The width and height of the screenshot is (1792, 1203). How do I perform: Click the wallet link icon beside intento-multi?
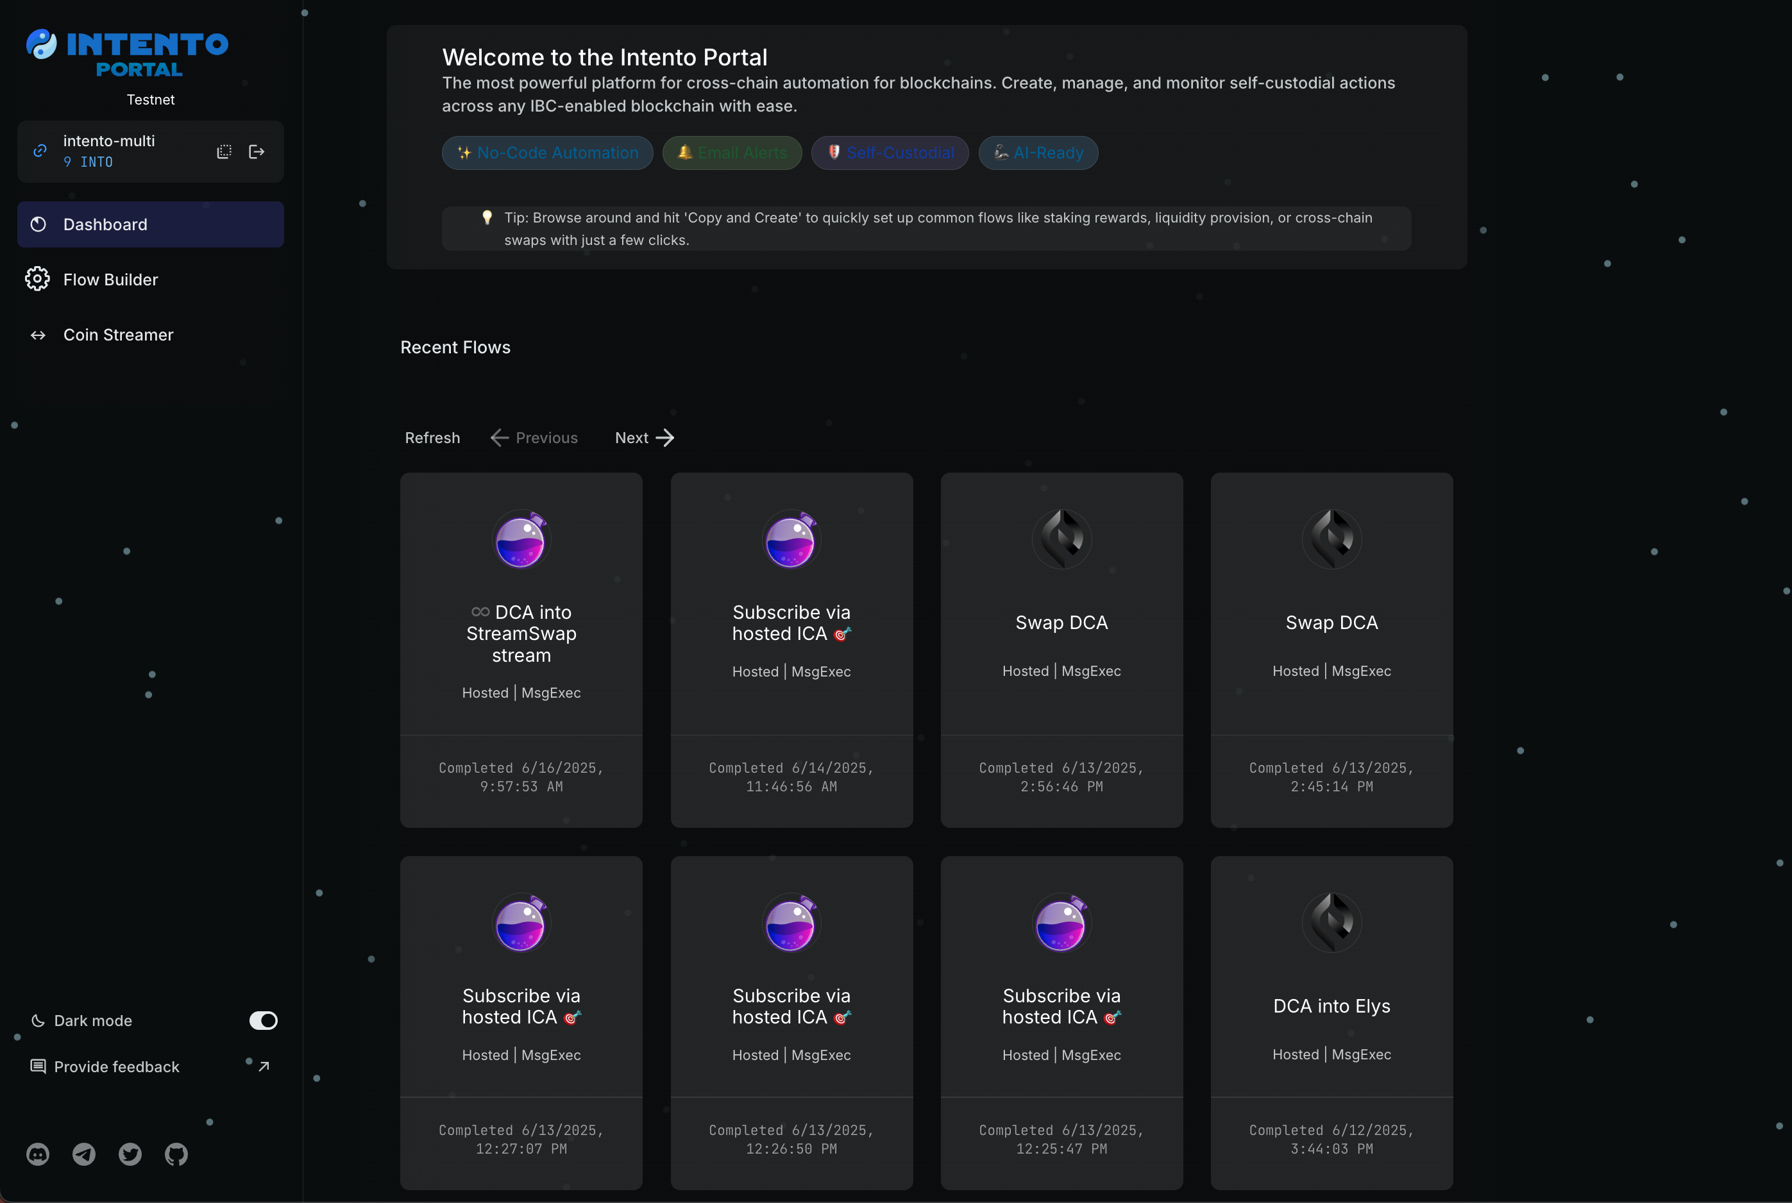[40, 151]
